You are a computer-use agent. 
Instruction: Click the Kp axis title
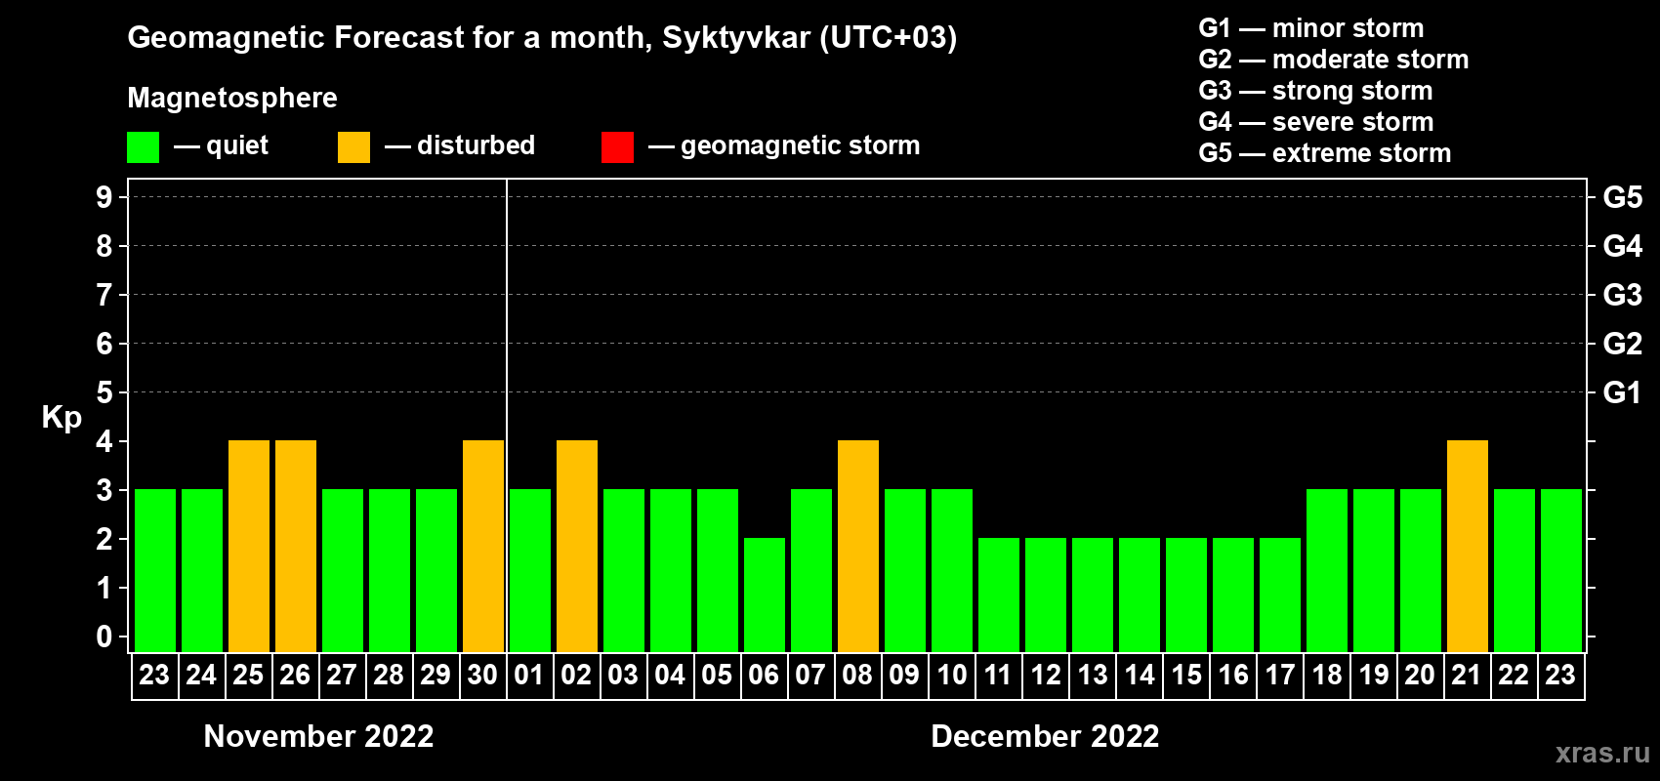[x=62, y=418]
